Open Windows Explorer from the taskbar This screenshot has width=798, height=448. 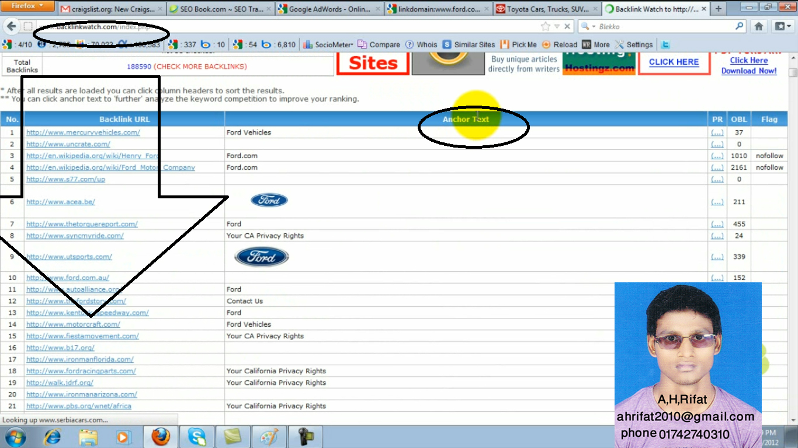[x=88, y=437]
